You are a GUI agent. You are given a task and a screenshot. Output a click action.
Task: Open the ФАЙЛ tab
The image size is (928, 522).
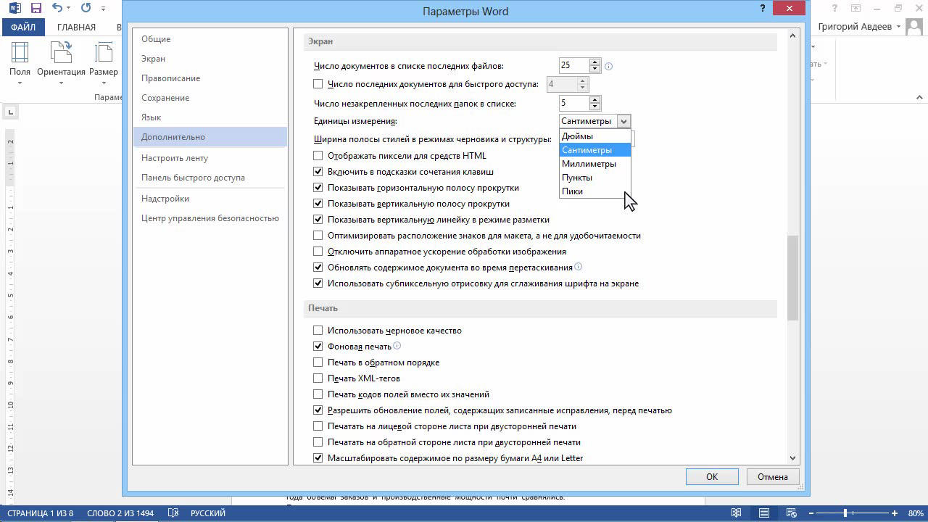[x=23, y=27]
